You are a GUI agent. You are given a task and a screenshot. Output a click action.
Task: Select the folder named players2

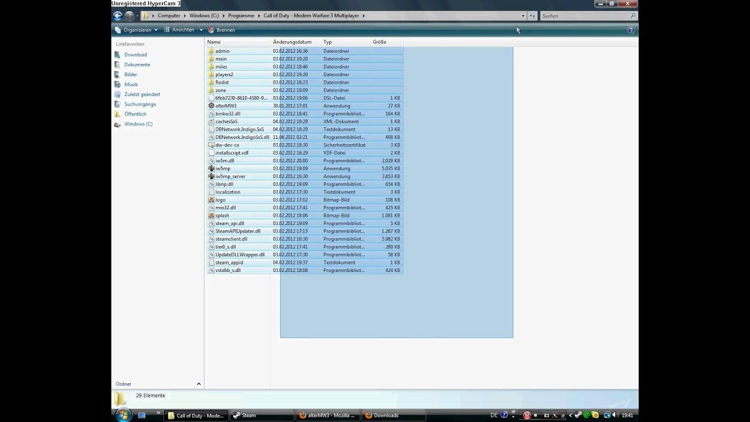pyautogui.click(x=224, y=74)
